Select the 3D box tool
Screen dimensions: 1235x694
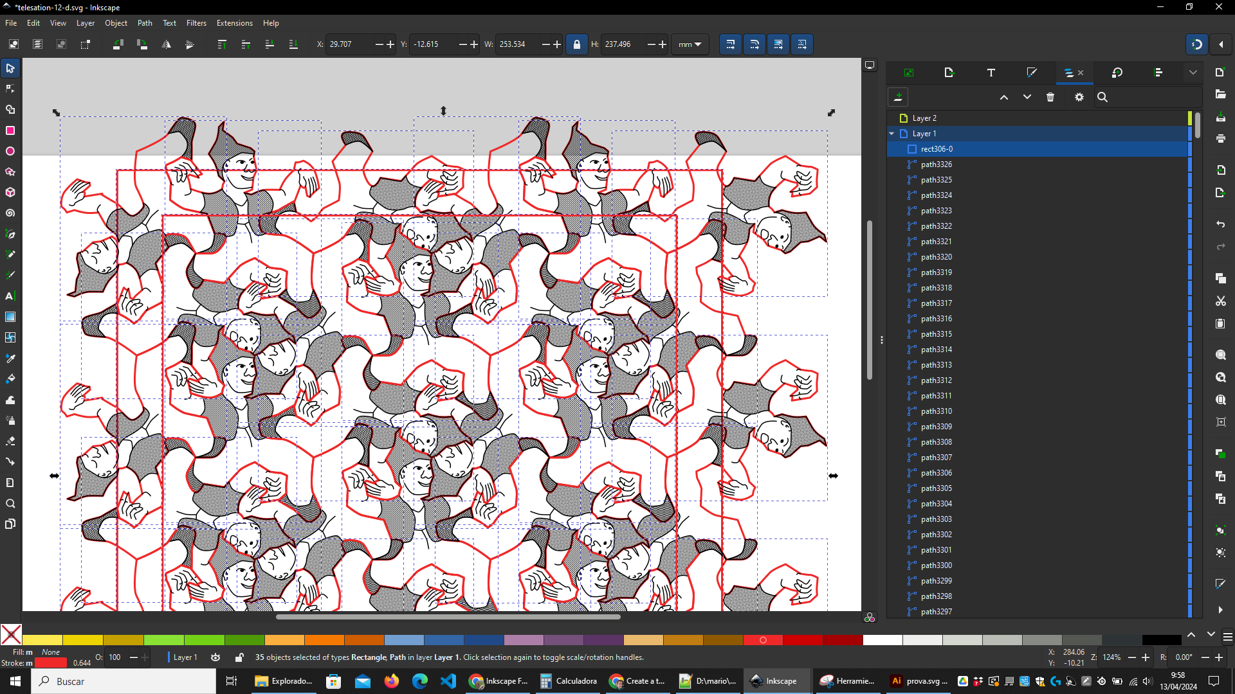tap(10, 192)
